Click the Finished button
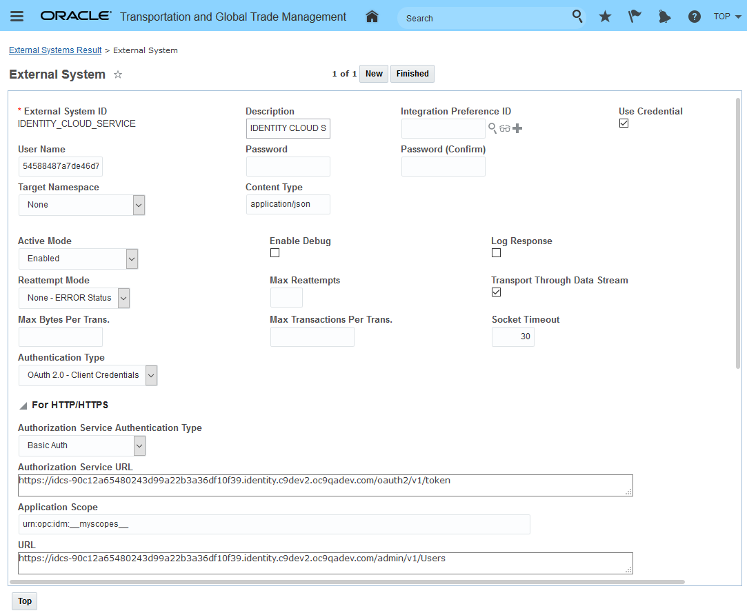This screenshot has height=613, width=747. point(412,74)
